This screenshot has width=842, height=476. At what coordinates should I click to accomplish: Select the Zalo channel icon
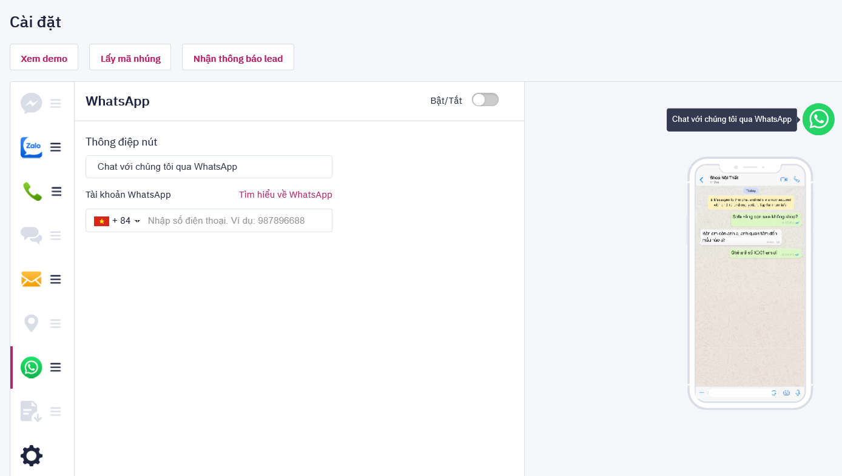[x=32, y=147]
